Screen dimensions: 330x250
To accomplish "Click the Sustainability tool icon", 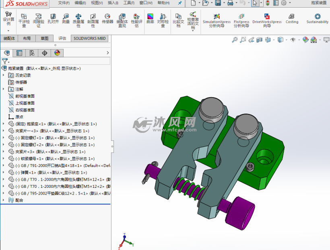I will [x=317, y=19].
